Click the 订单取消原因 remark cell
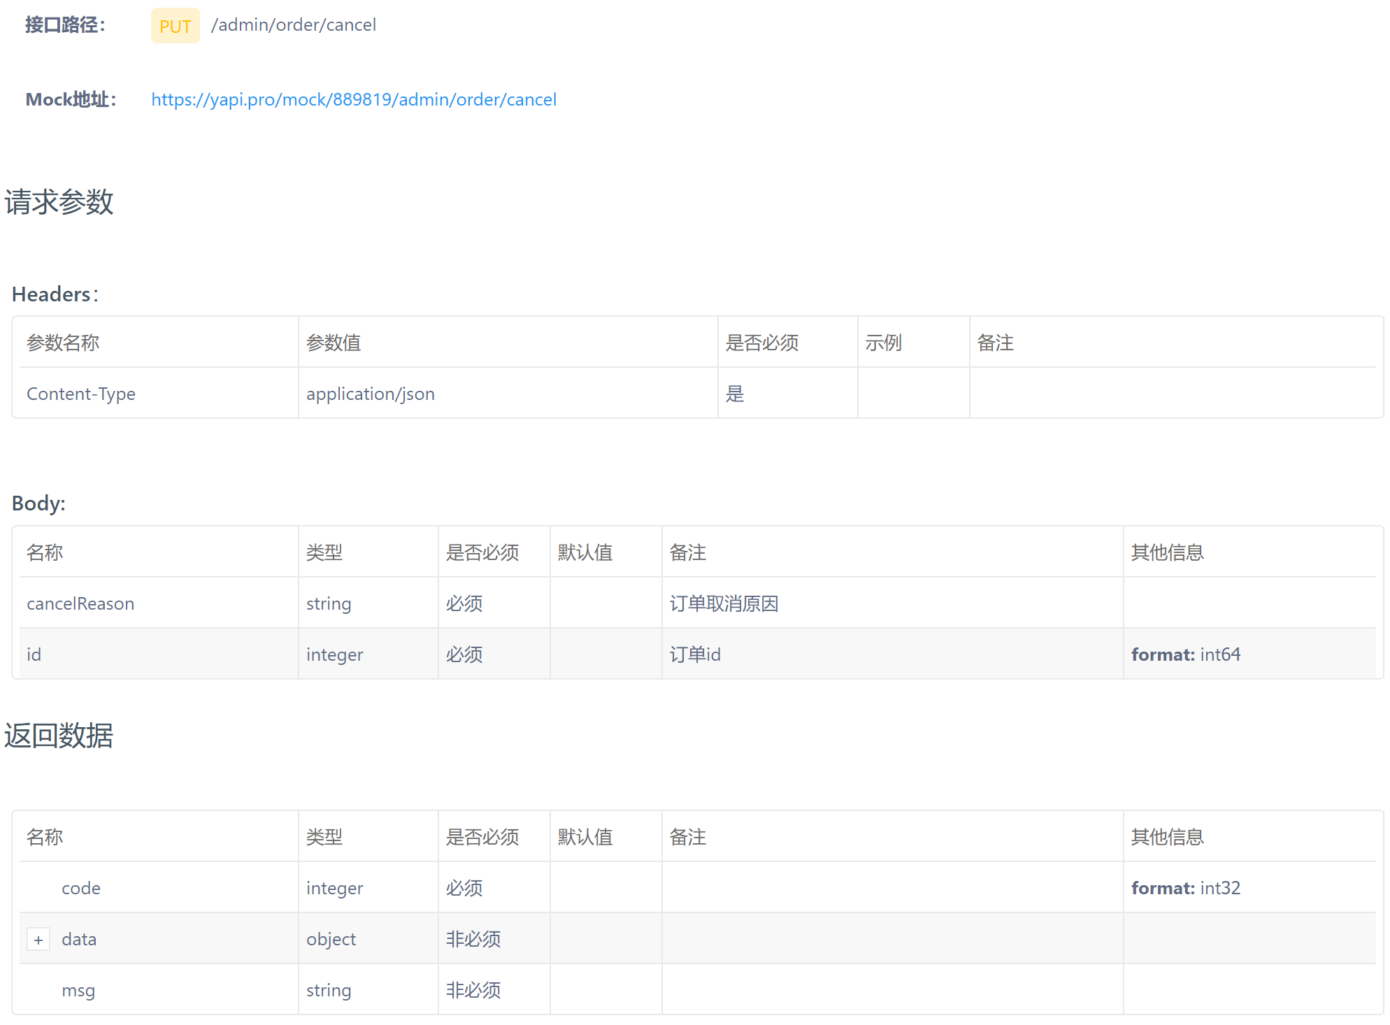This screenshot has width=1390, height=1025. (x=724, y=603)
